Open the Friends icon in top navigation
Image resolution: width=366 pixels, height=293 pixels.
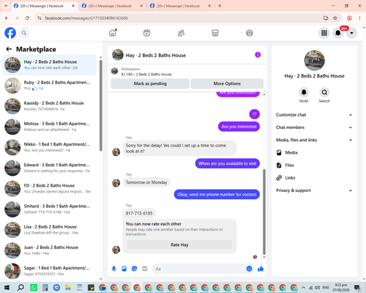click(x=181, y=33)
